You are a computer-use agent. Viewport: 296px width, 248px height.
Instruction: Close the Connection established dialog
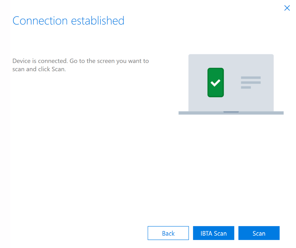click(x=287, y=8)
